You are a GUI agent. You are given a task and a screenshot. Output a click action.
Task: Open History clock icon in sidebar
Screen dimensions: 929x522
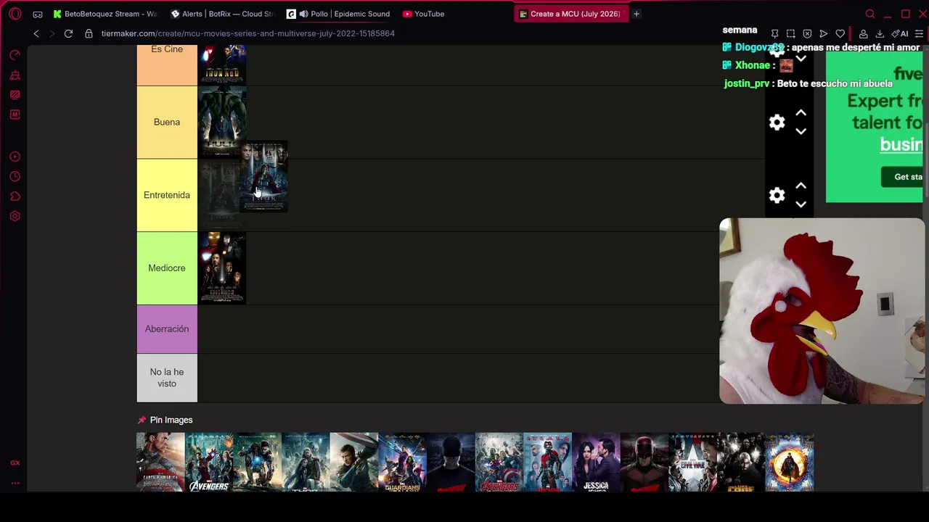[15, 176]
